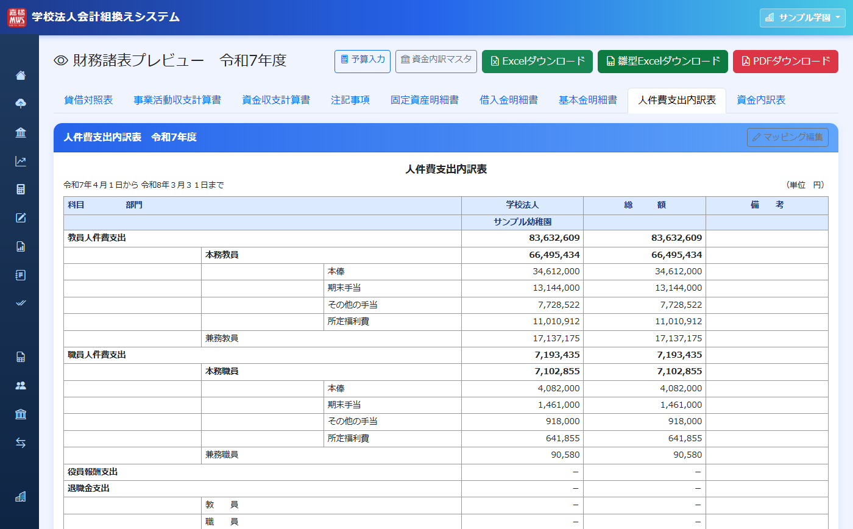Viewport: 853px width, 529px height.
Task: Click 1,461,000 in the 総額 column
Action: pos(681,405)
